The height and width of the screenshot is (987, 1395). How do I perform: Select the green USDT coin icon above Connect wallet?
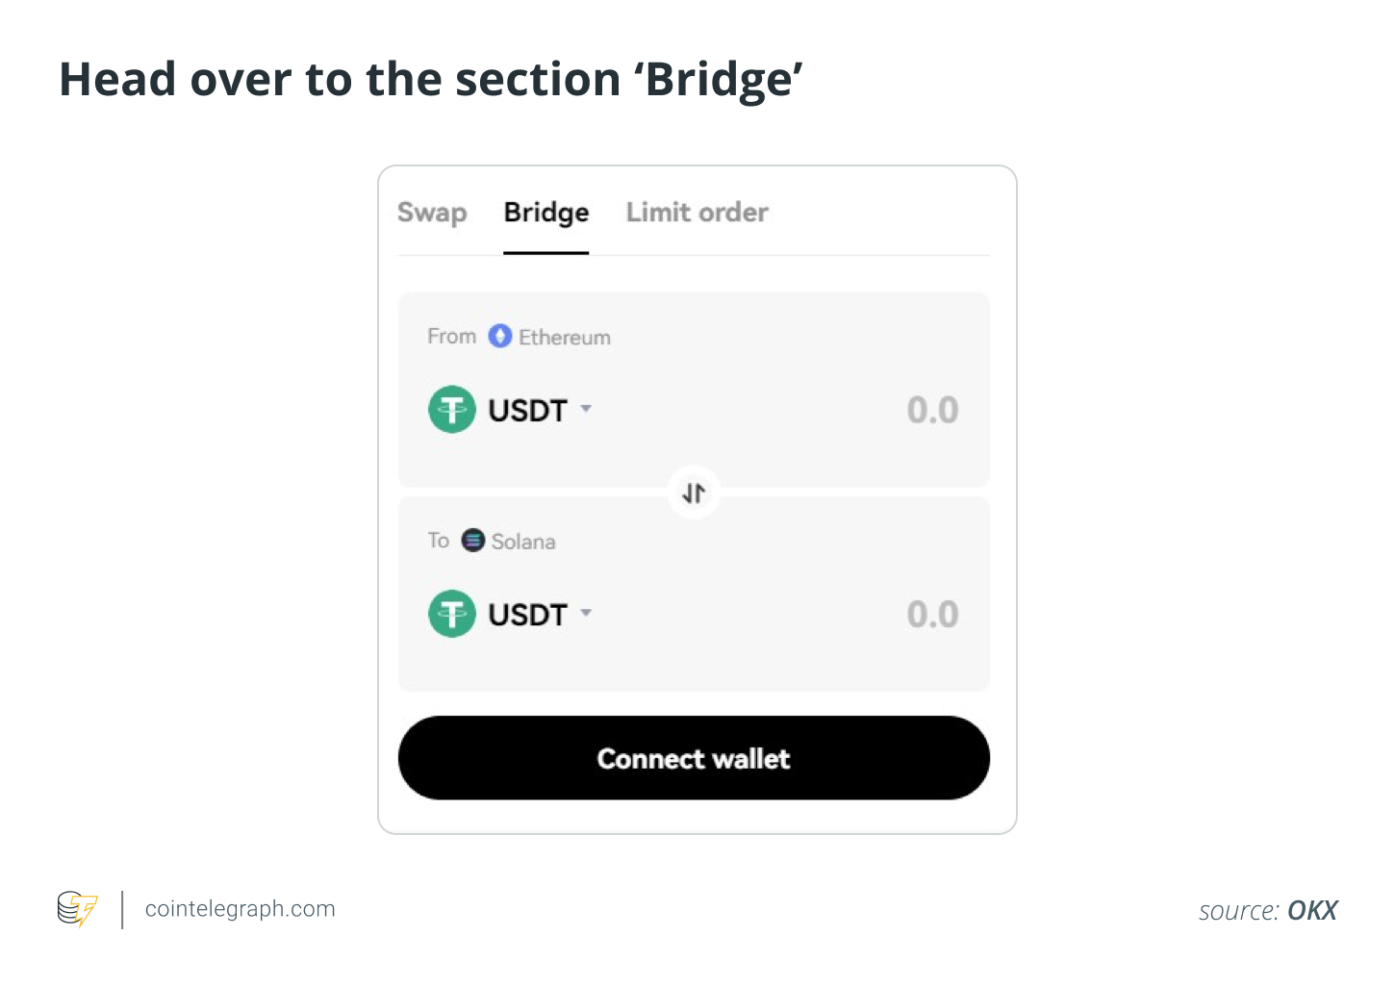click(x=451, y=613)
